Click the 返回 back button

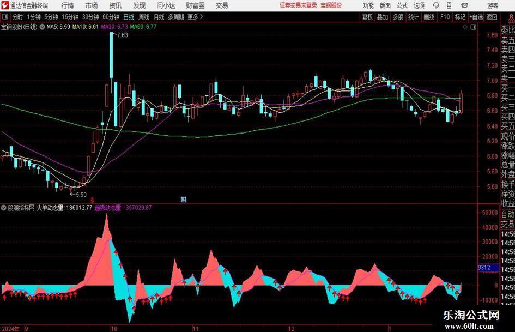492,17
